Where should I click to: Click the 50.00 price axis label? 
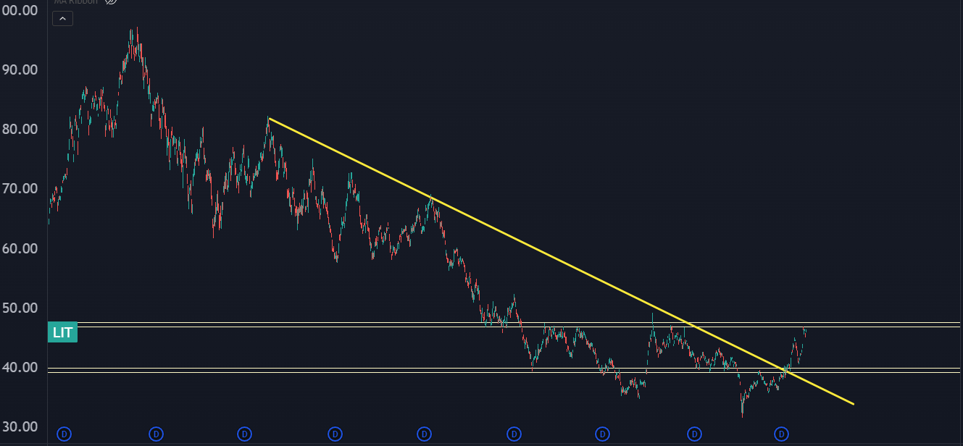coord(20,308)
